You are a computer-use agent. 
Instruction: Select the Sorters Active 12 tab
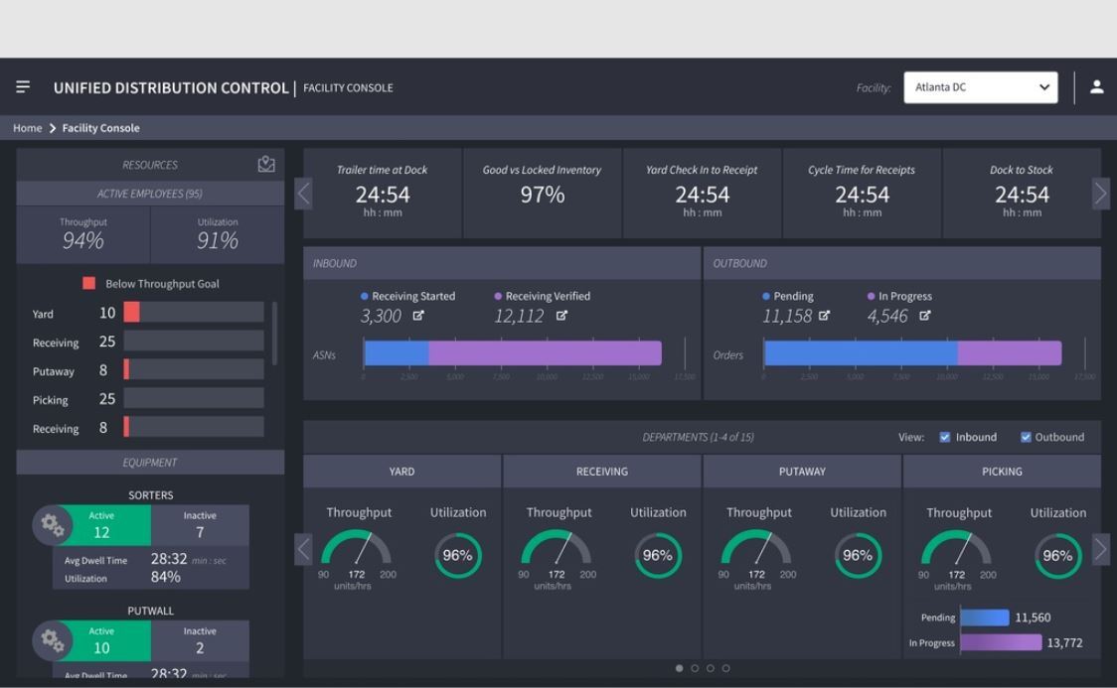pos(101,525)
